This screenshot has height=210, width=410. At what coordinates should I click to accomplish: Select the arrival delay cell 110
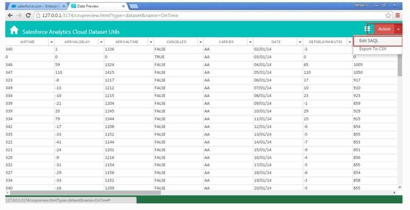click(x=79, y=72)
